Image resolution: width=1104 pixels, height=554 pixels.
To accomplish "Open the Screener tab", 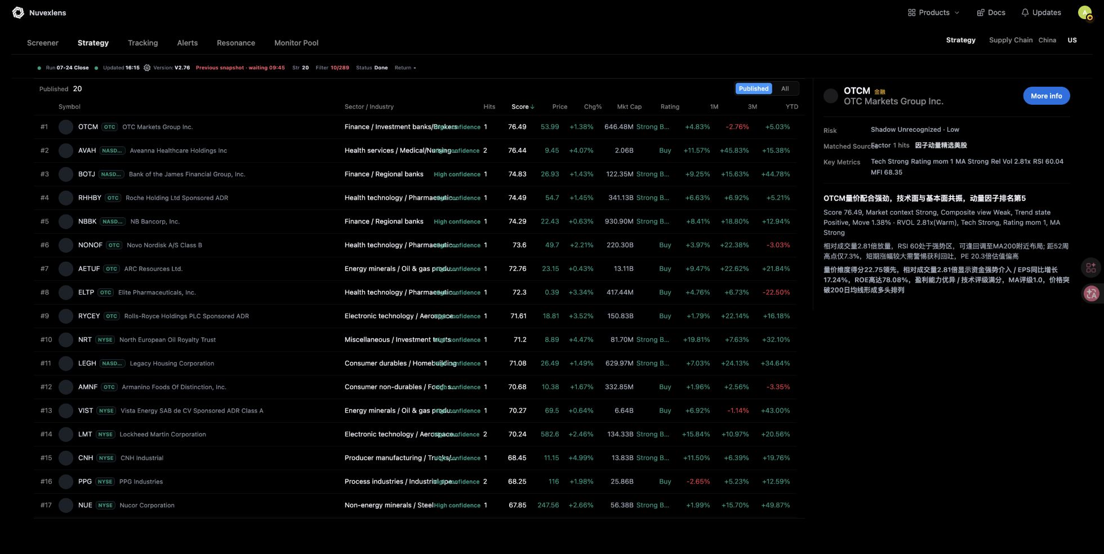I will pyautogui.click(x=43, y=43).
